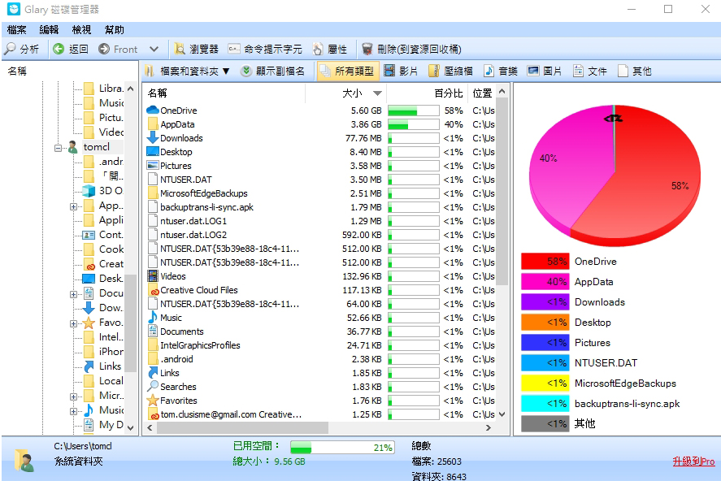Click the tree panel scroll up arrow
The height and width of the screenshot is (481, 721).
coord(131,89)
